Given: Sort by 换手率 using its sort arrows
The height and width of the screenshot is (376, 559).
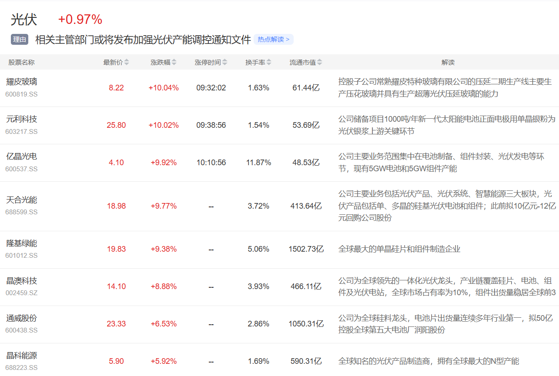Looking at the screenshot, I should [269, 62].
